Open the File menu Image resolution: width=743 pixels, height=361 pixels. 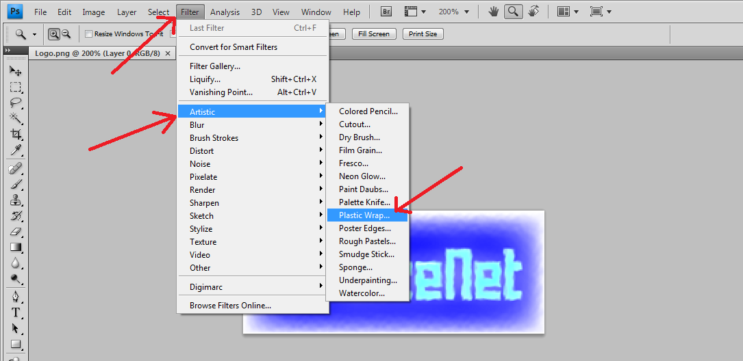click(40, 12)
